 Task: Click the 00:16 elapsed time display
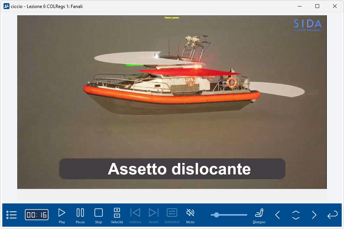(x=37, y=215)
